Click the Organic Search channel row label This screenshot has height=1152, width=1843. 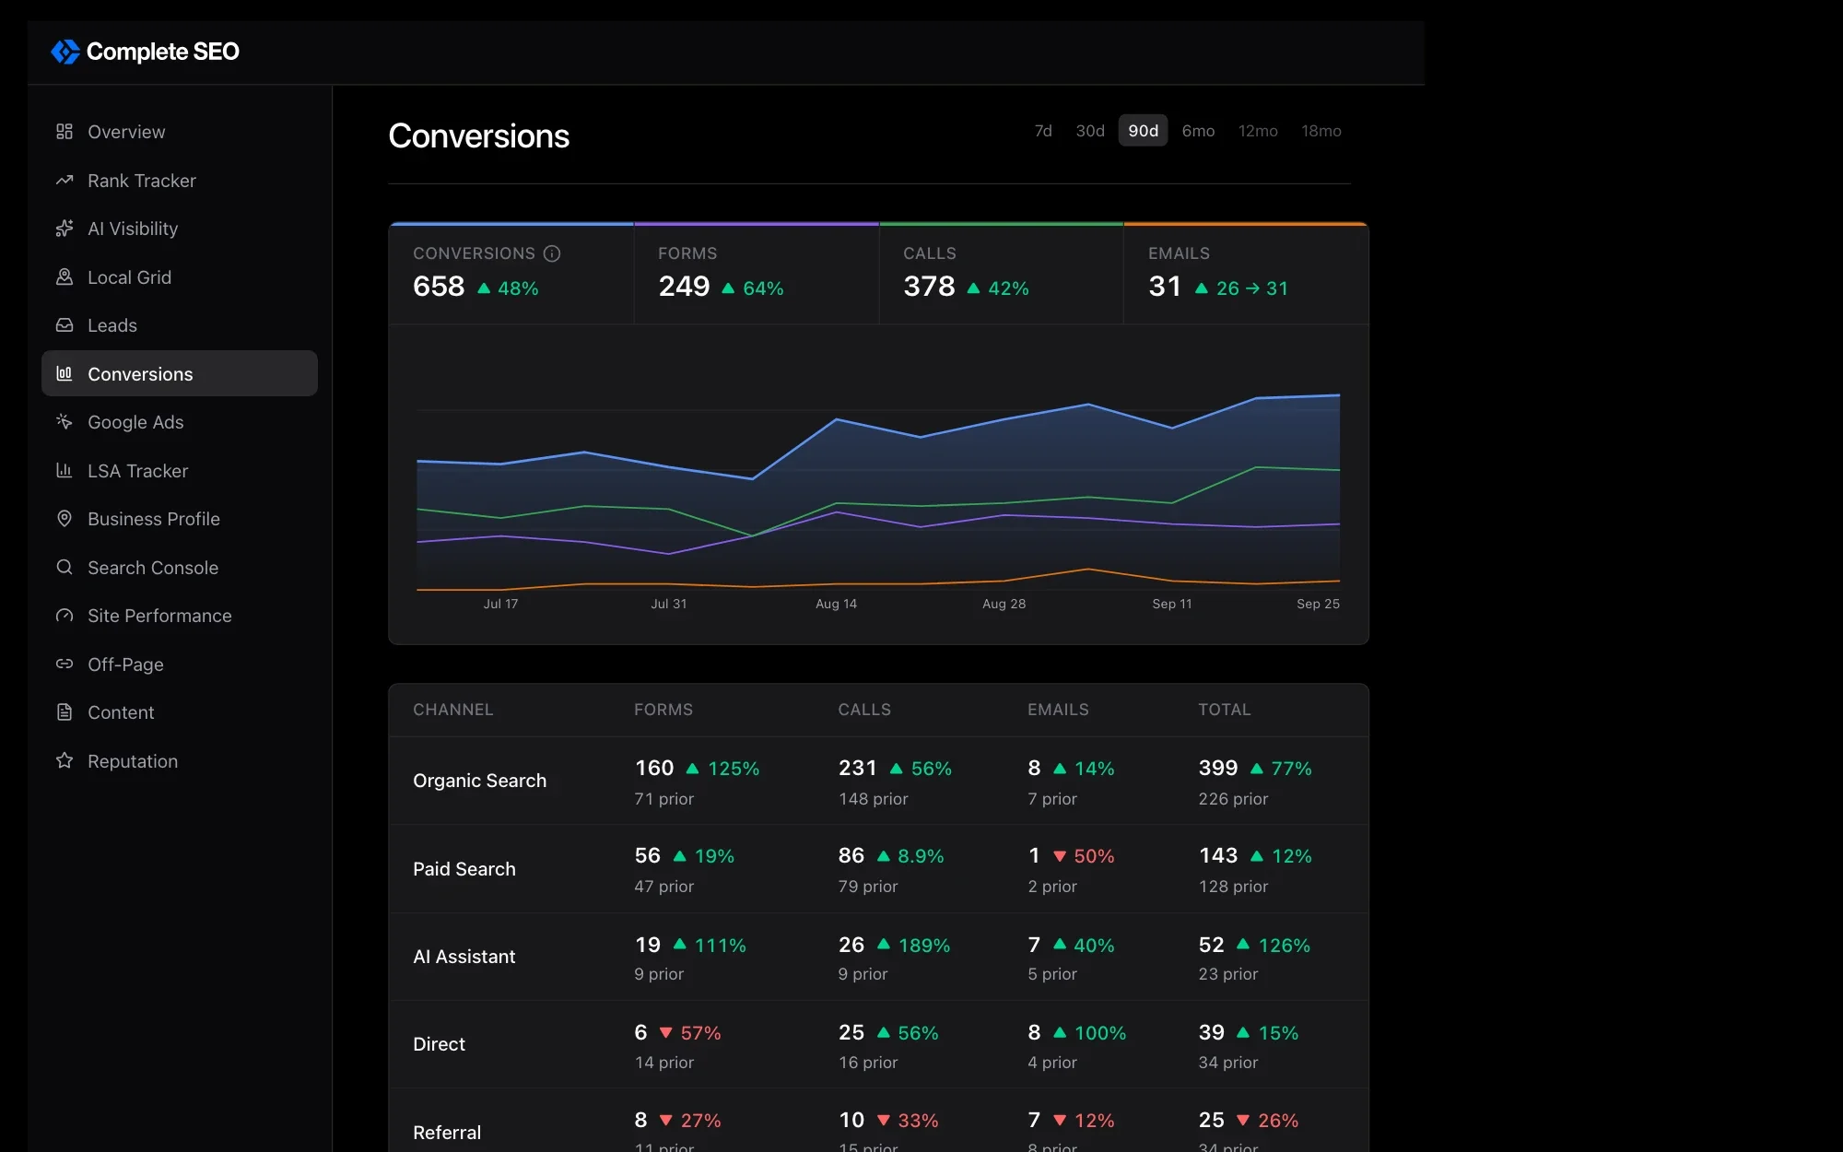[479, 781]
